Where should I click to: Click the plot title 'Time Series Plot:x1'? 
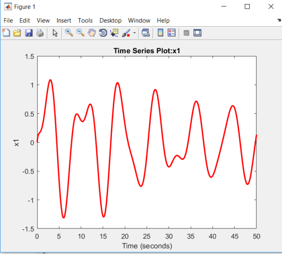pos(147,51)
